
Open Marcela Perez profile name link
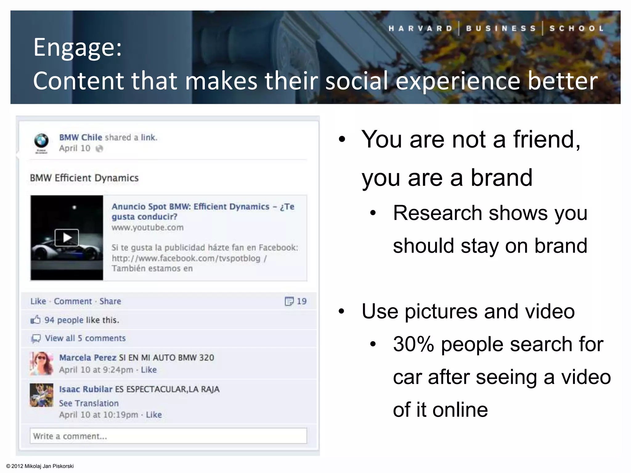88,358
